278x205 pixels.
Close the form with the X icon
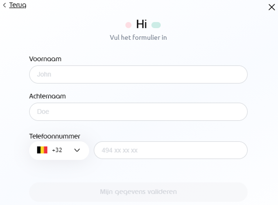(271, 7)
